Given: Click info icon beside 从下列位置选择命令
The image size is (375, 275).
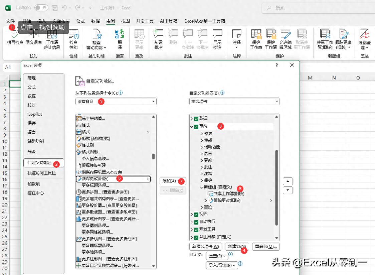Looking at the screenshot, I should click(x=121, y=93).
